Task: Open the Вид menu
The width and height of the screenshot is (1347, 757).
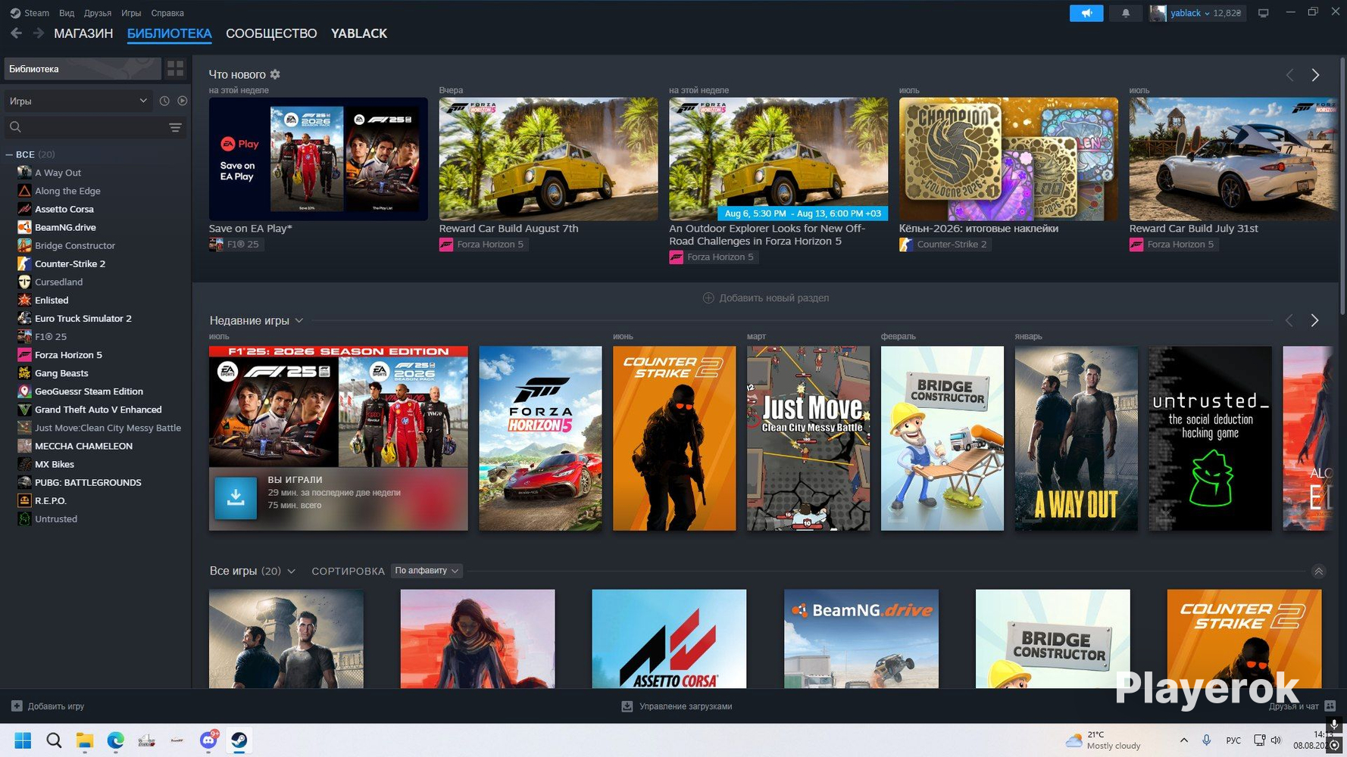Action: pyautogui.click(x=67, y=13)
